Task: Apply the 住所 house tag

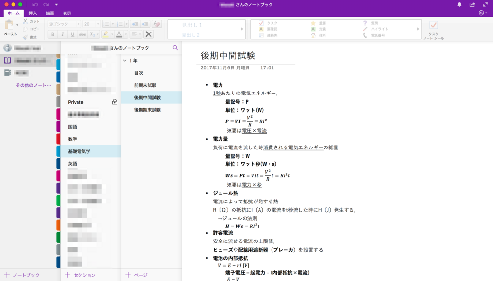Action: [319, 35]
